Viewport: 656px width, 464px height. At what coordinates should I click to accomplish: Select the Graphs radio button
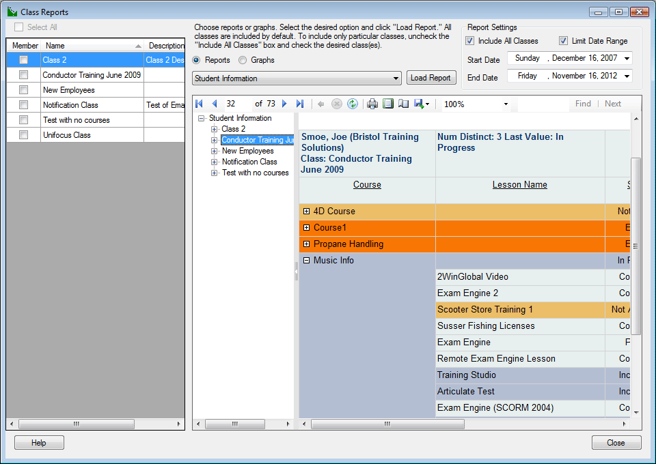coord(243,60)
